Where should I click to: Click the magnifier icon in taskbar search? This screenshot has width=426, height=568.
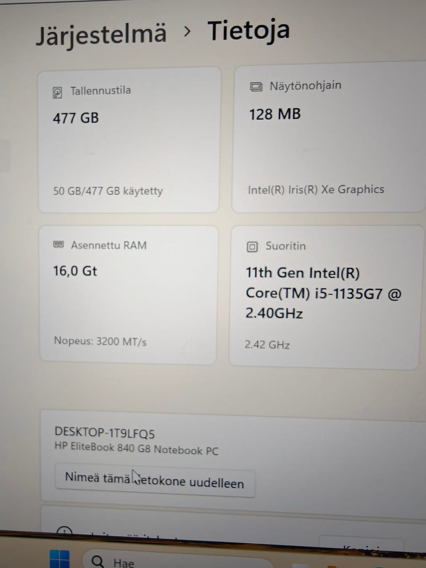coord(98,561)
